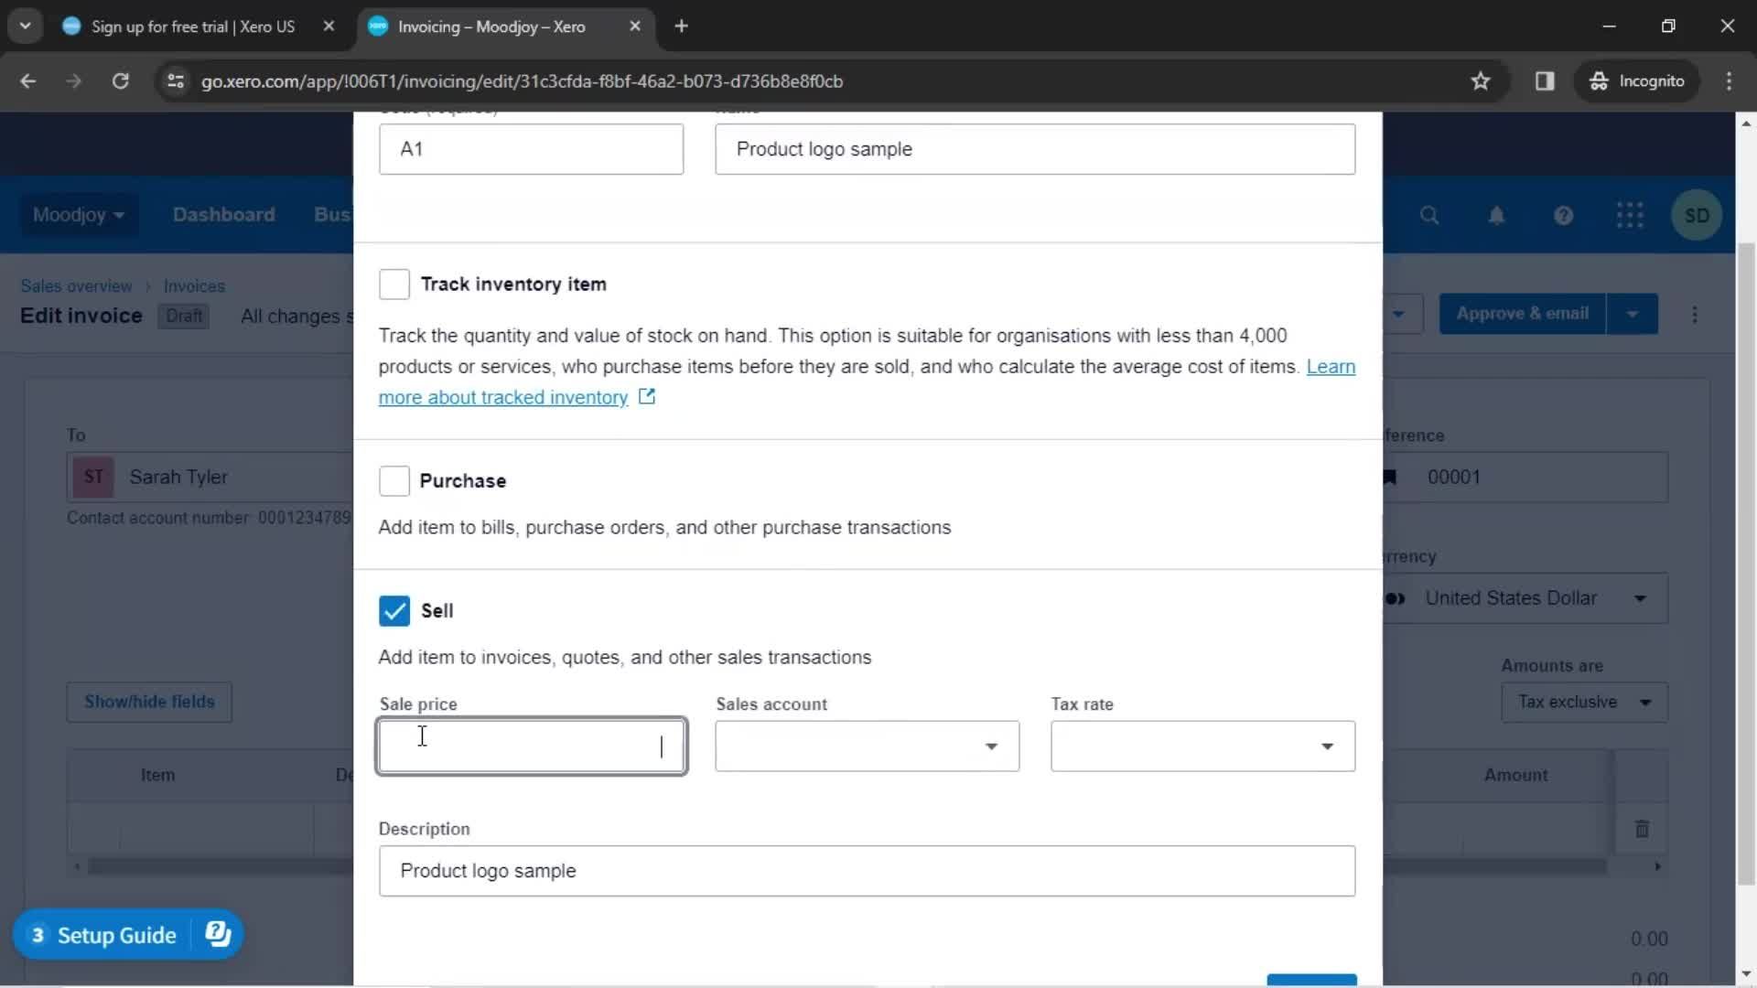Image resolution: width=1757 pixels, height=988 pixels.
Task: Click the item Code field containing A1
Action: coord(531,149)
